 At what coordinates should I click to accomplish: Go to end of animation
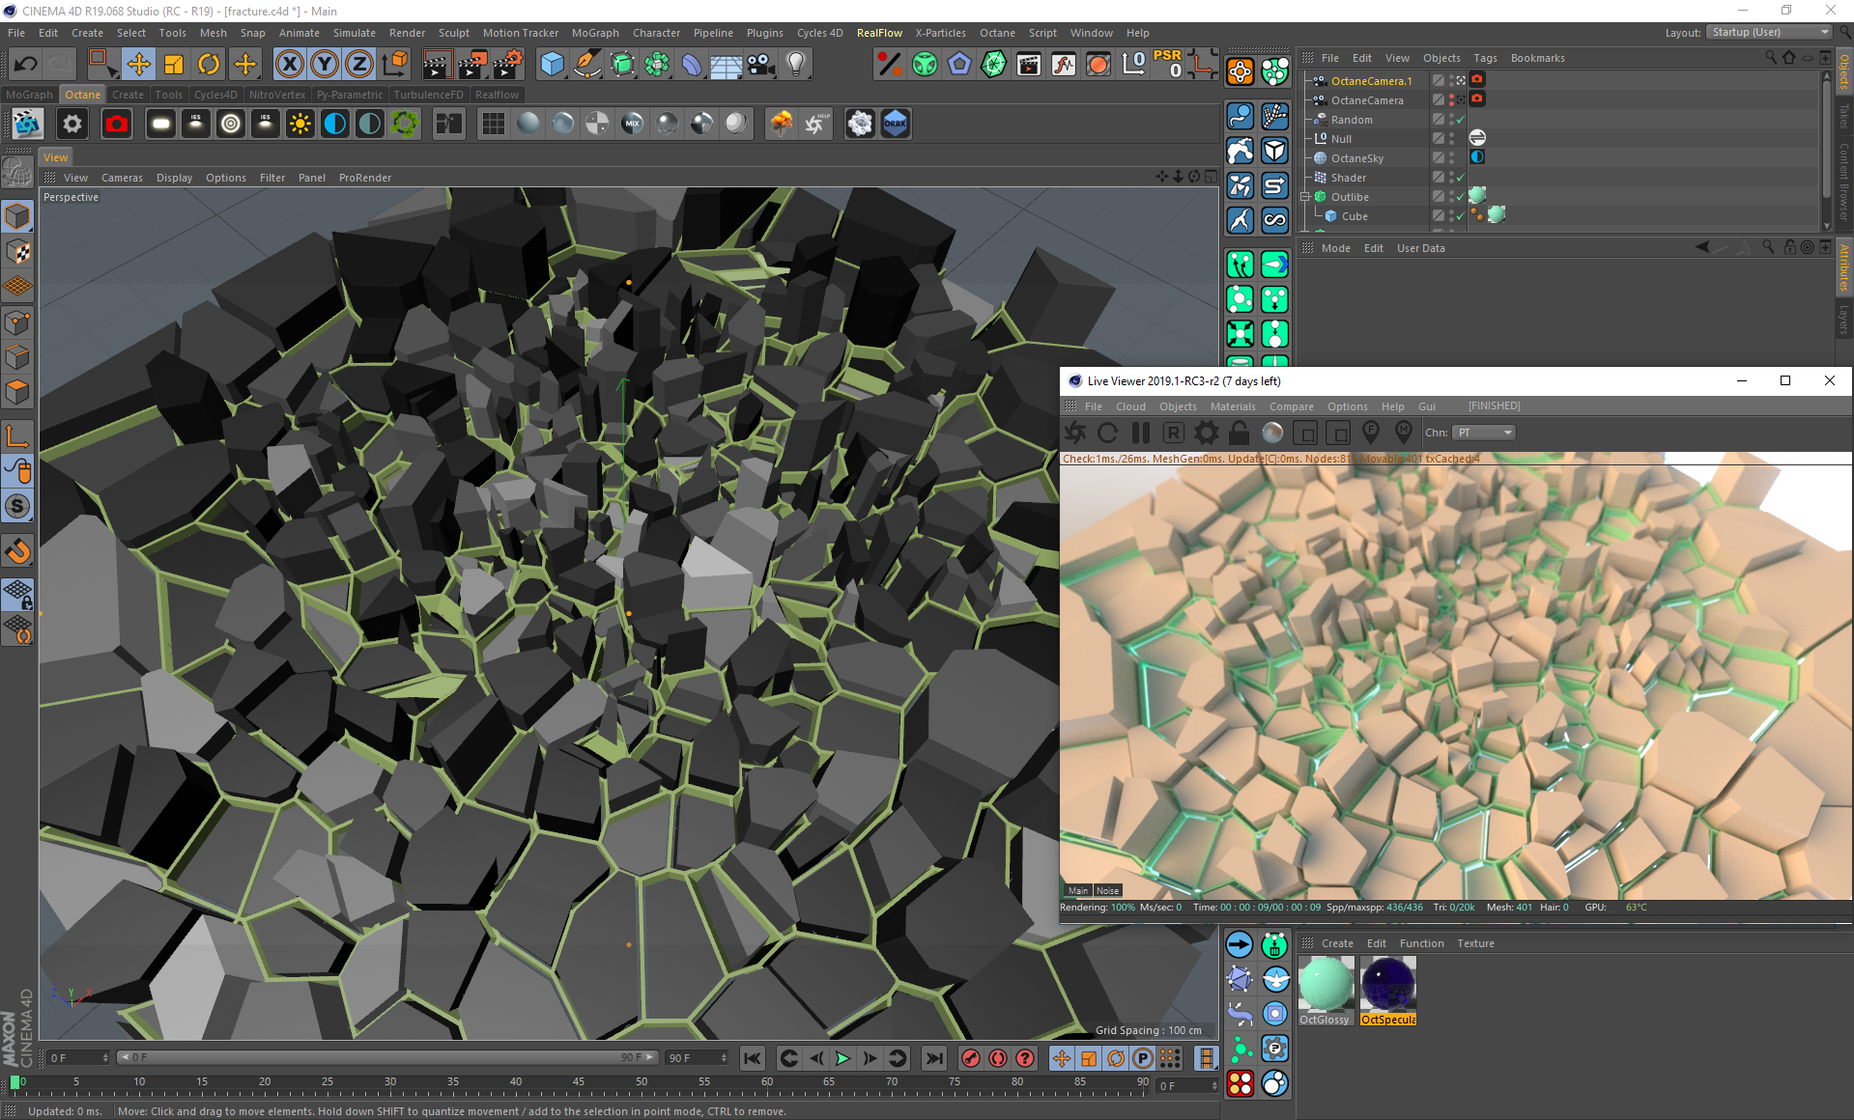pos(933,1058)
